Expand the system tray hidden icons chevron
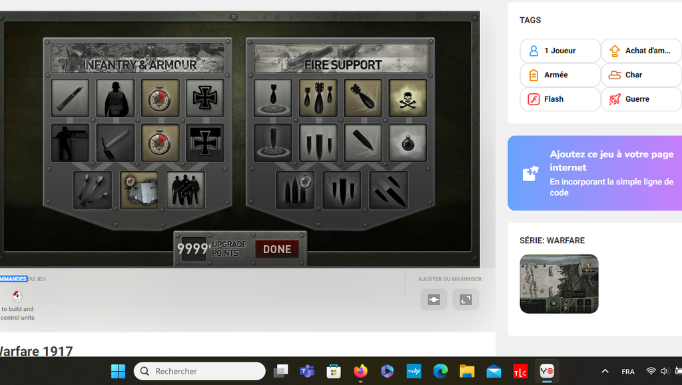682x385 pixels. (605, 371)
